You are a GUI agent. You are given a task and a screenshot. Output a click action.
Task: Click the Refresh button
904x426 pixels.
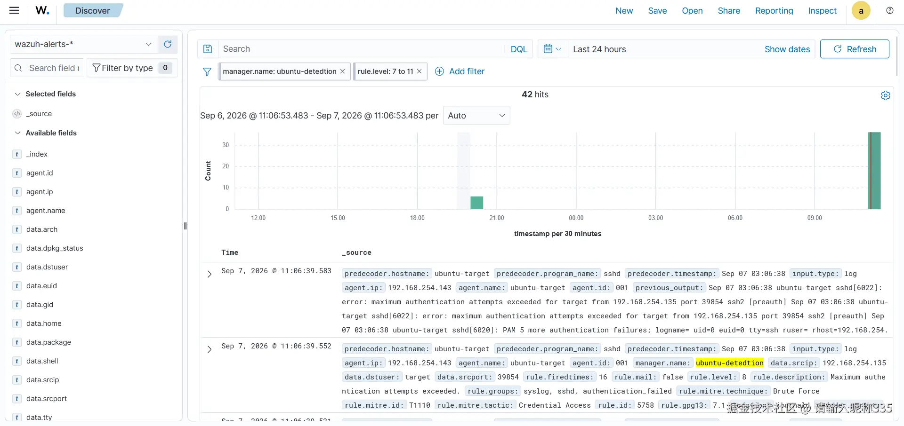(x=855, y=49)
